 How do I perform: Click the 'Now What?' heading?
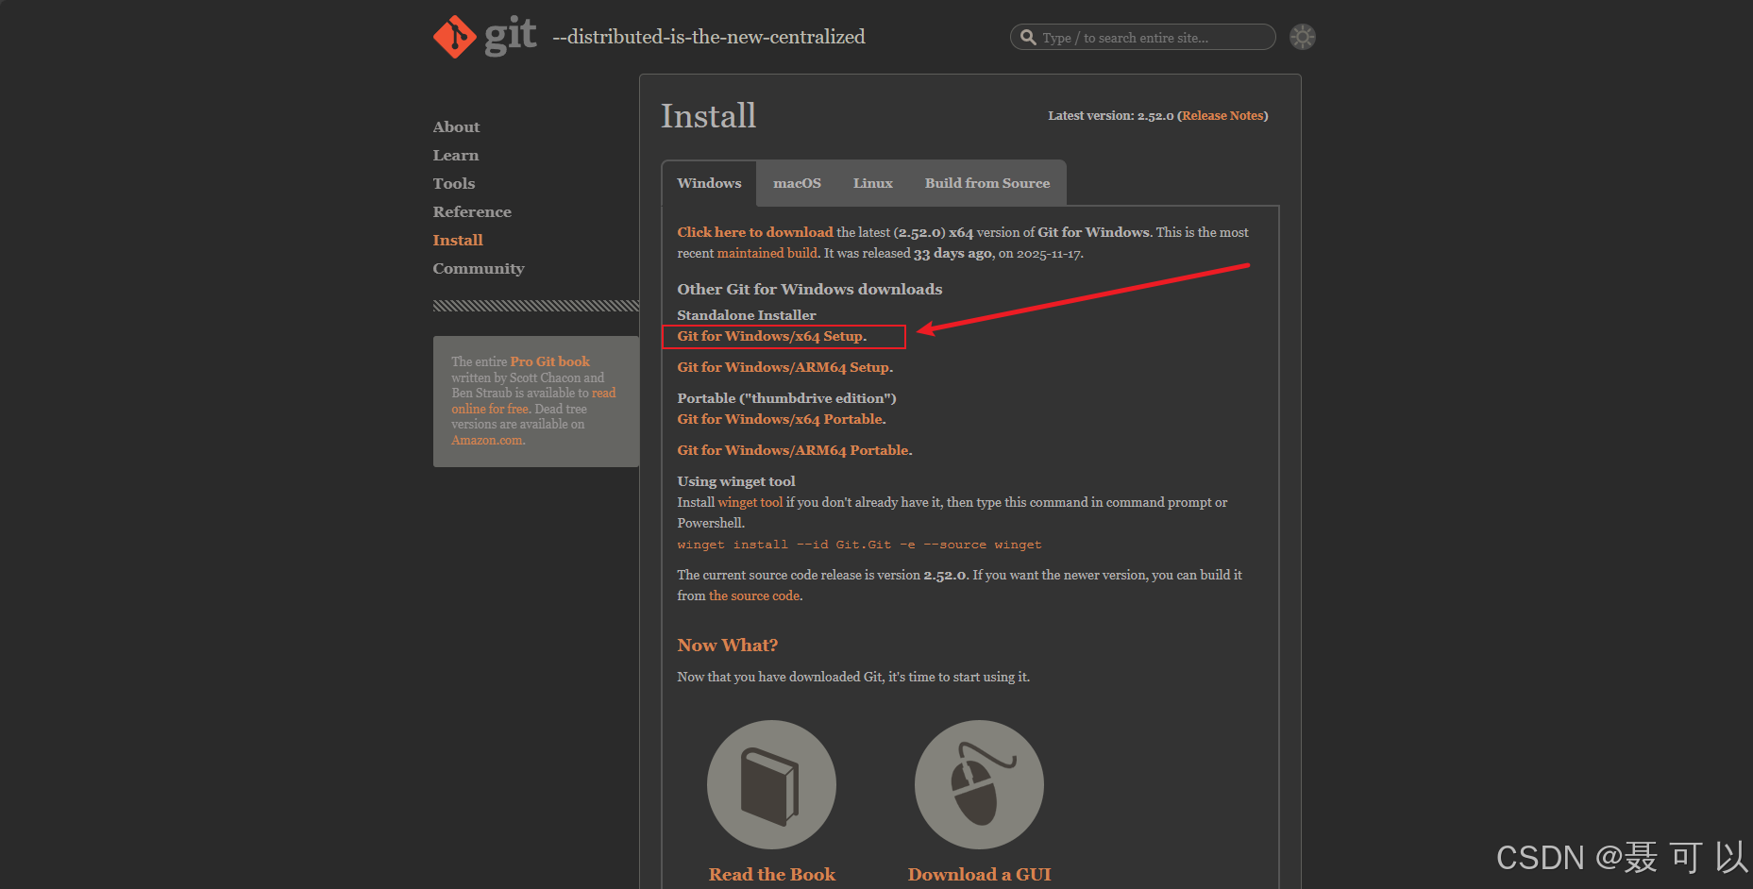point(728,646)
